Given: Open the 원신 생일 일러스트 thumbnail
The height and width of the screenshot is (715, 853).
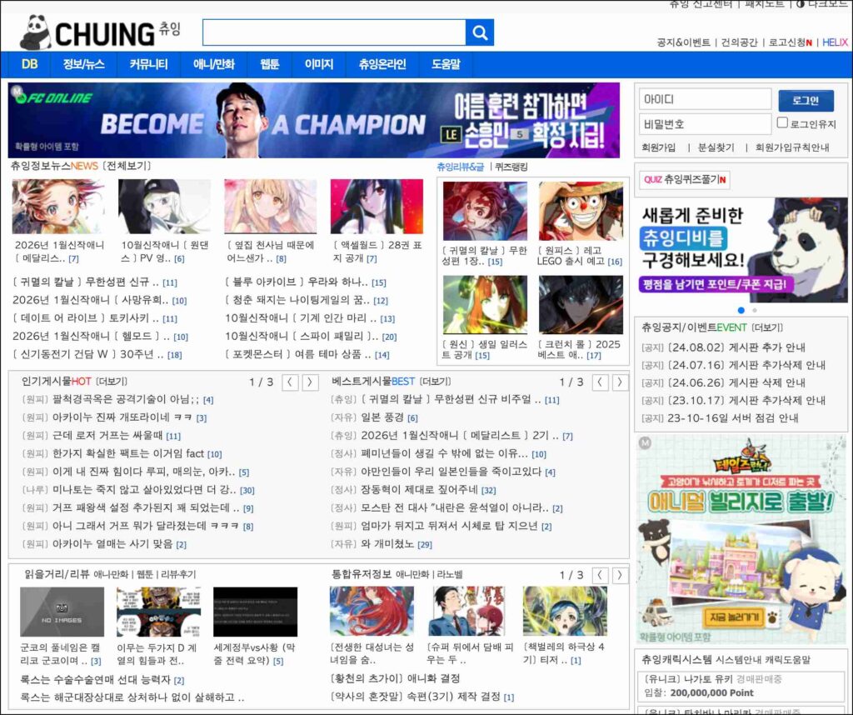Looking at the screenshot, I should [x=485, y=305].
